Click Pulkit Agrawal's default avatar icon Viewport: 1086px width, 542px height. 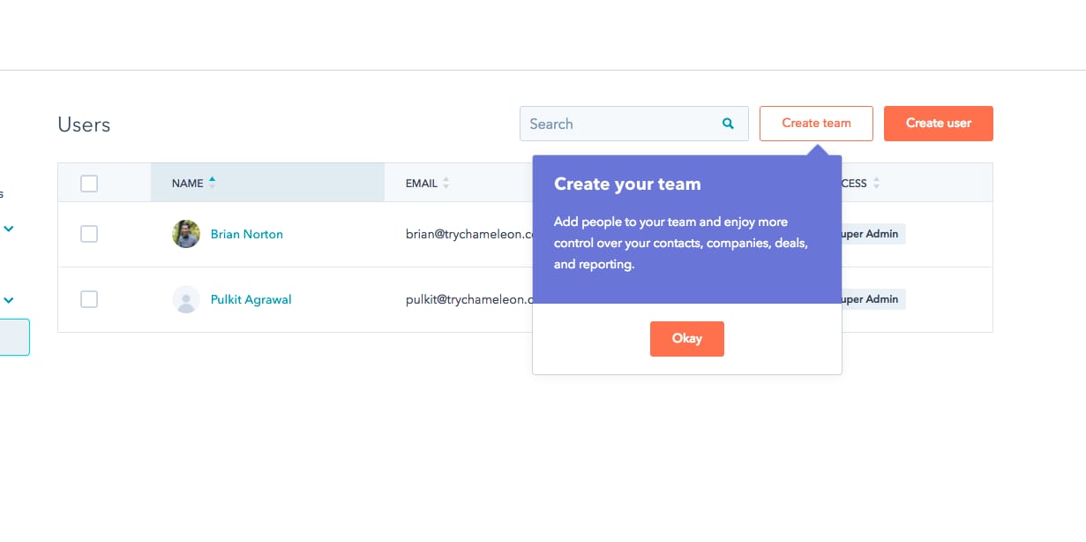click(x=186, y=299)
